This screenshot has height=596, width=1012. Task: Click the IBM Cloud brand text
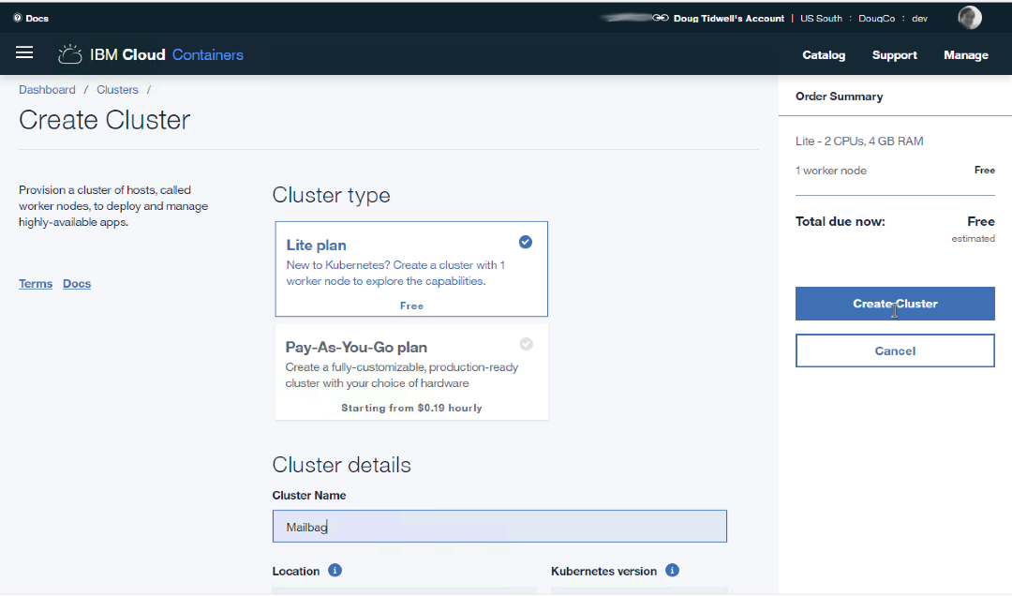pos(127,55)
